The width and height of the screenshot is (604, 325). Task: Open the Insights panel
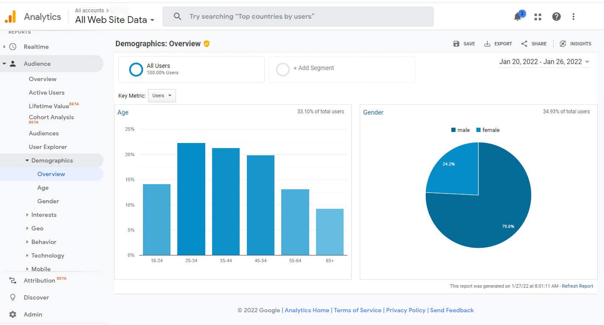point(576,43)
